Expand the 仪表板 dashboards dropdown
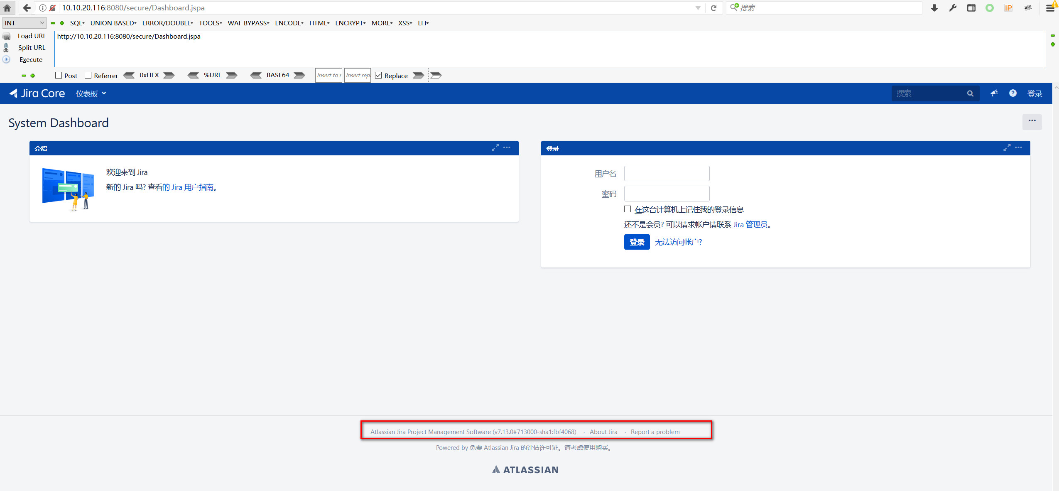Viewport: 1059px width, 491px height. [x=91, y=93]
